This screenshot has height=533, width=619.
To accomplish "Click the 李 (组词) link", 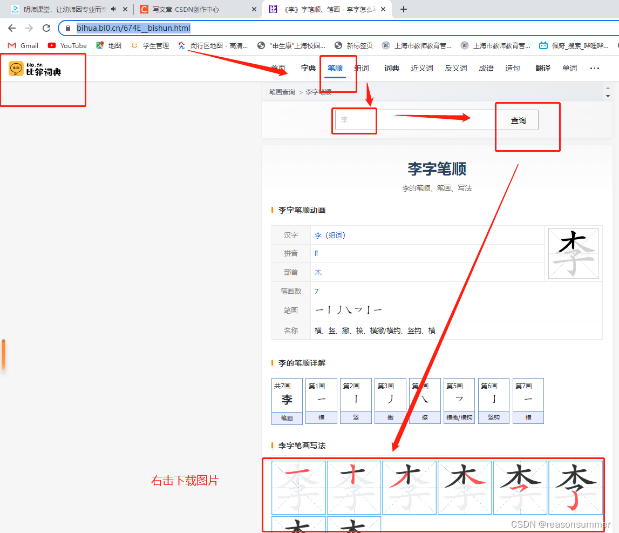I will click(x=330, y=235).
